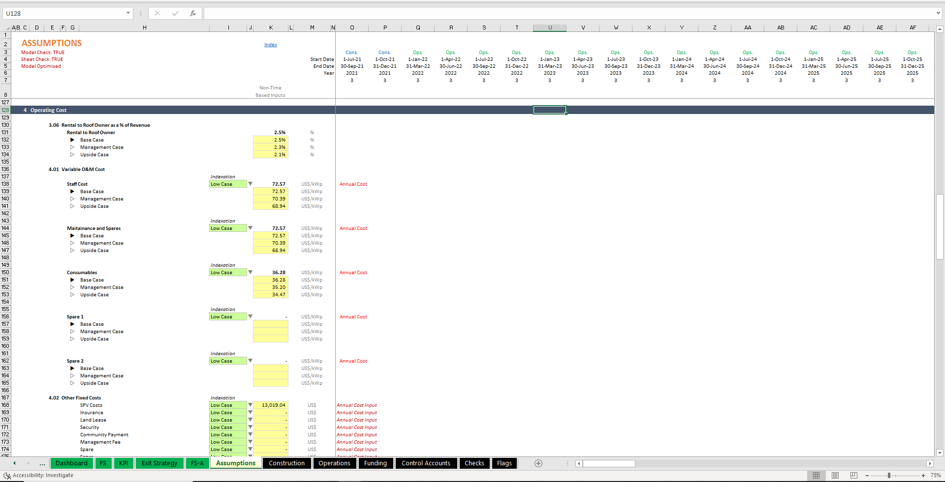Screen dimensions: 945x482
Task: Select Upside Case marker under Spare 1
Action: pos(72,339)
